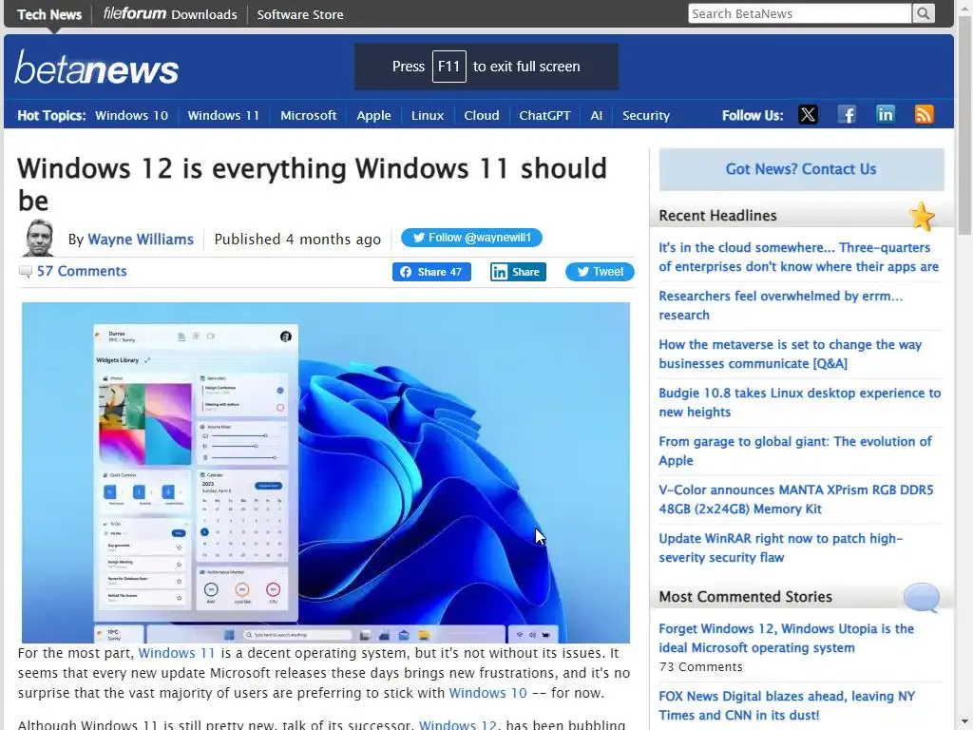The height and width of the screenshot is (730, 973).
Task: Select Microsoft hot topic
Action: [x=309, y=115]
